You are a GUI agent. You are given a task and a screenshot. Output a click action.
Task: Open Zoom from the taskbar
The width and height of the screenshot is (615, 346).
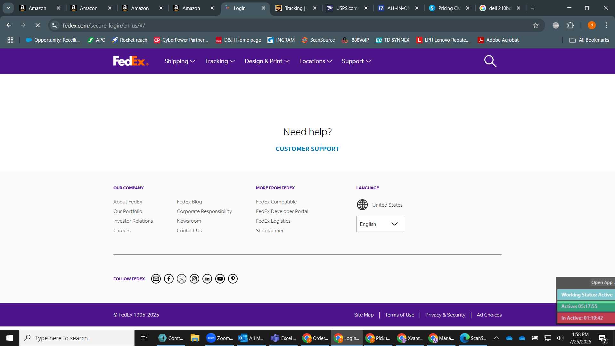[x=220, y=338]
